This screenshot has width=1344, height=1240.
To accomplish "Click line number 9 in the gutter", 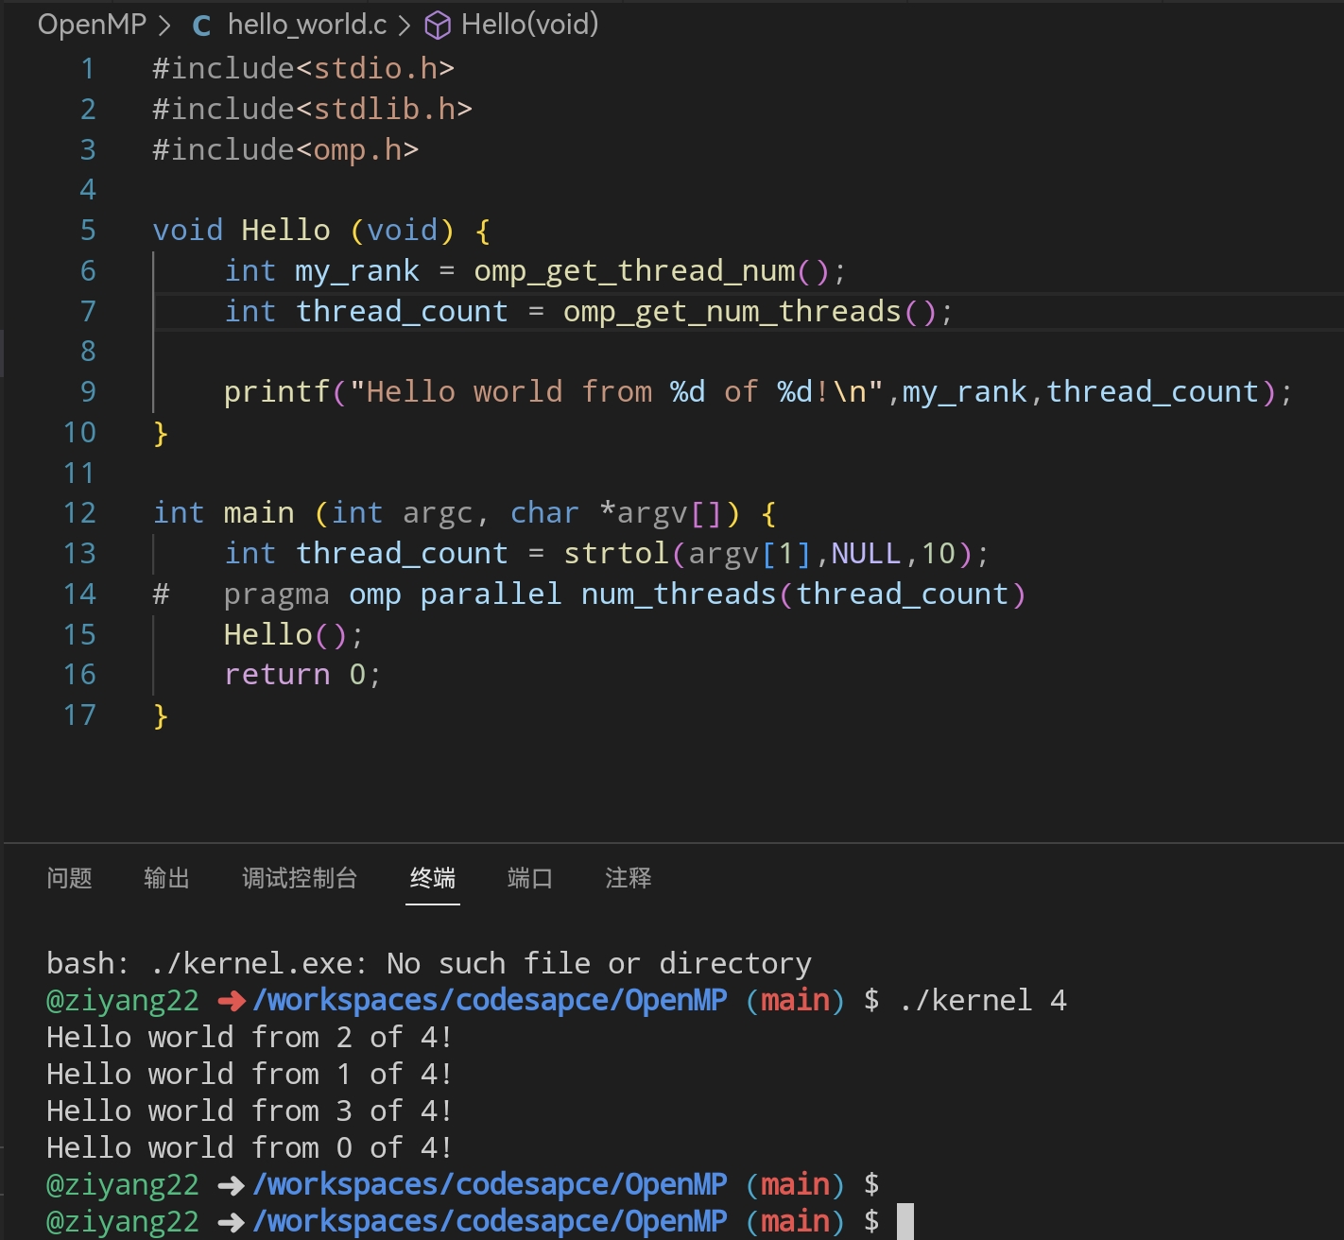I will pyautogui.click(x=88, y=392).
